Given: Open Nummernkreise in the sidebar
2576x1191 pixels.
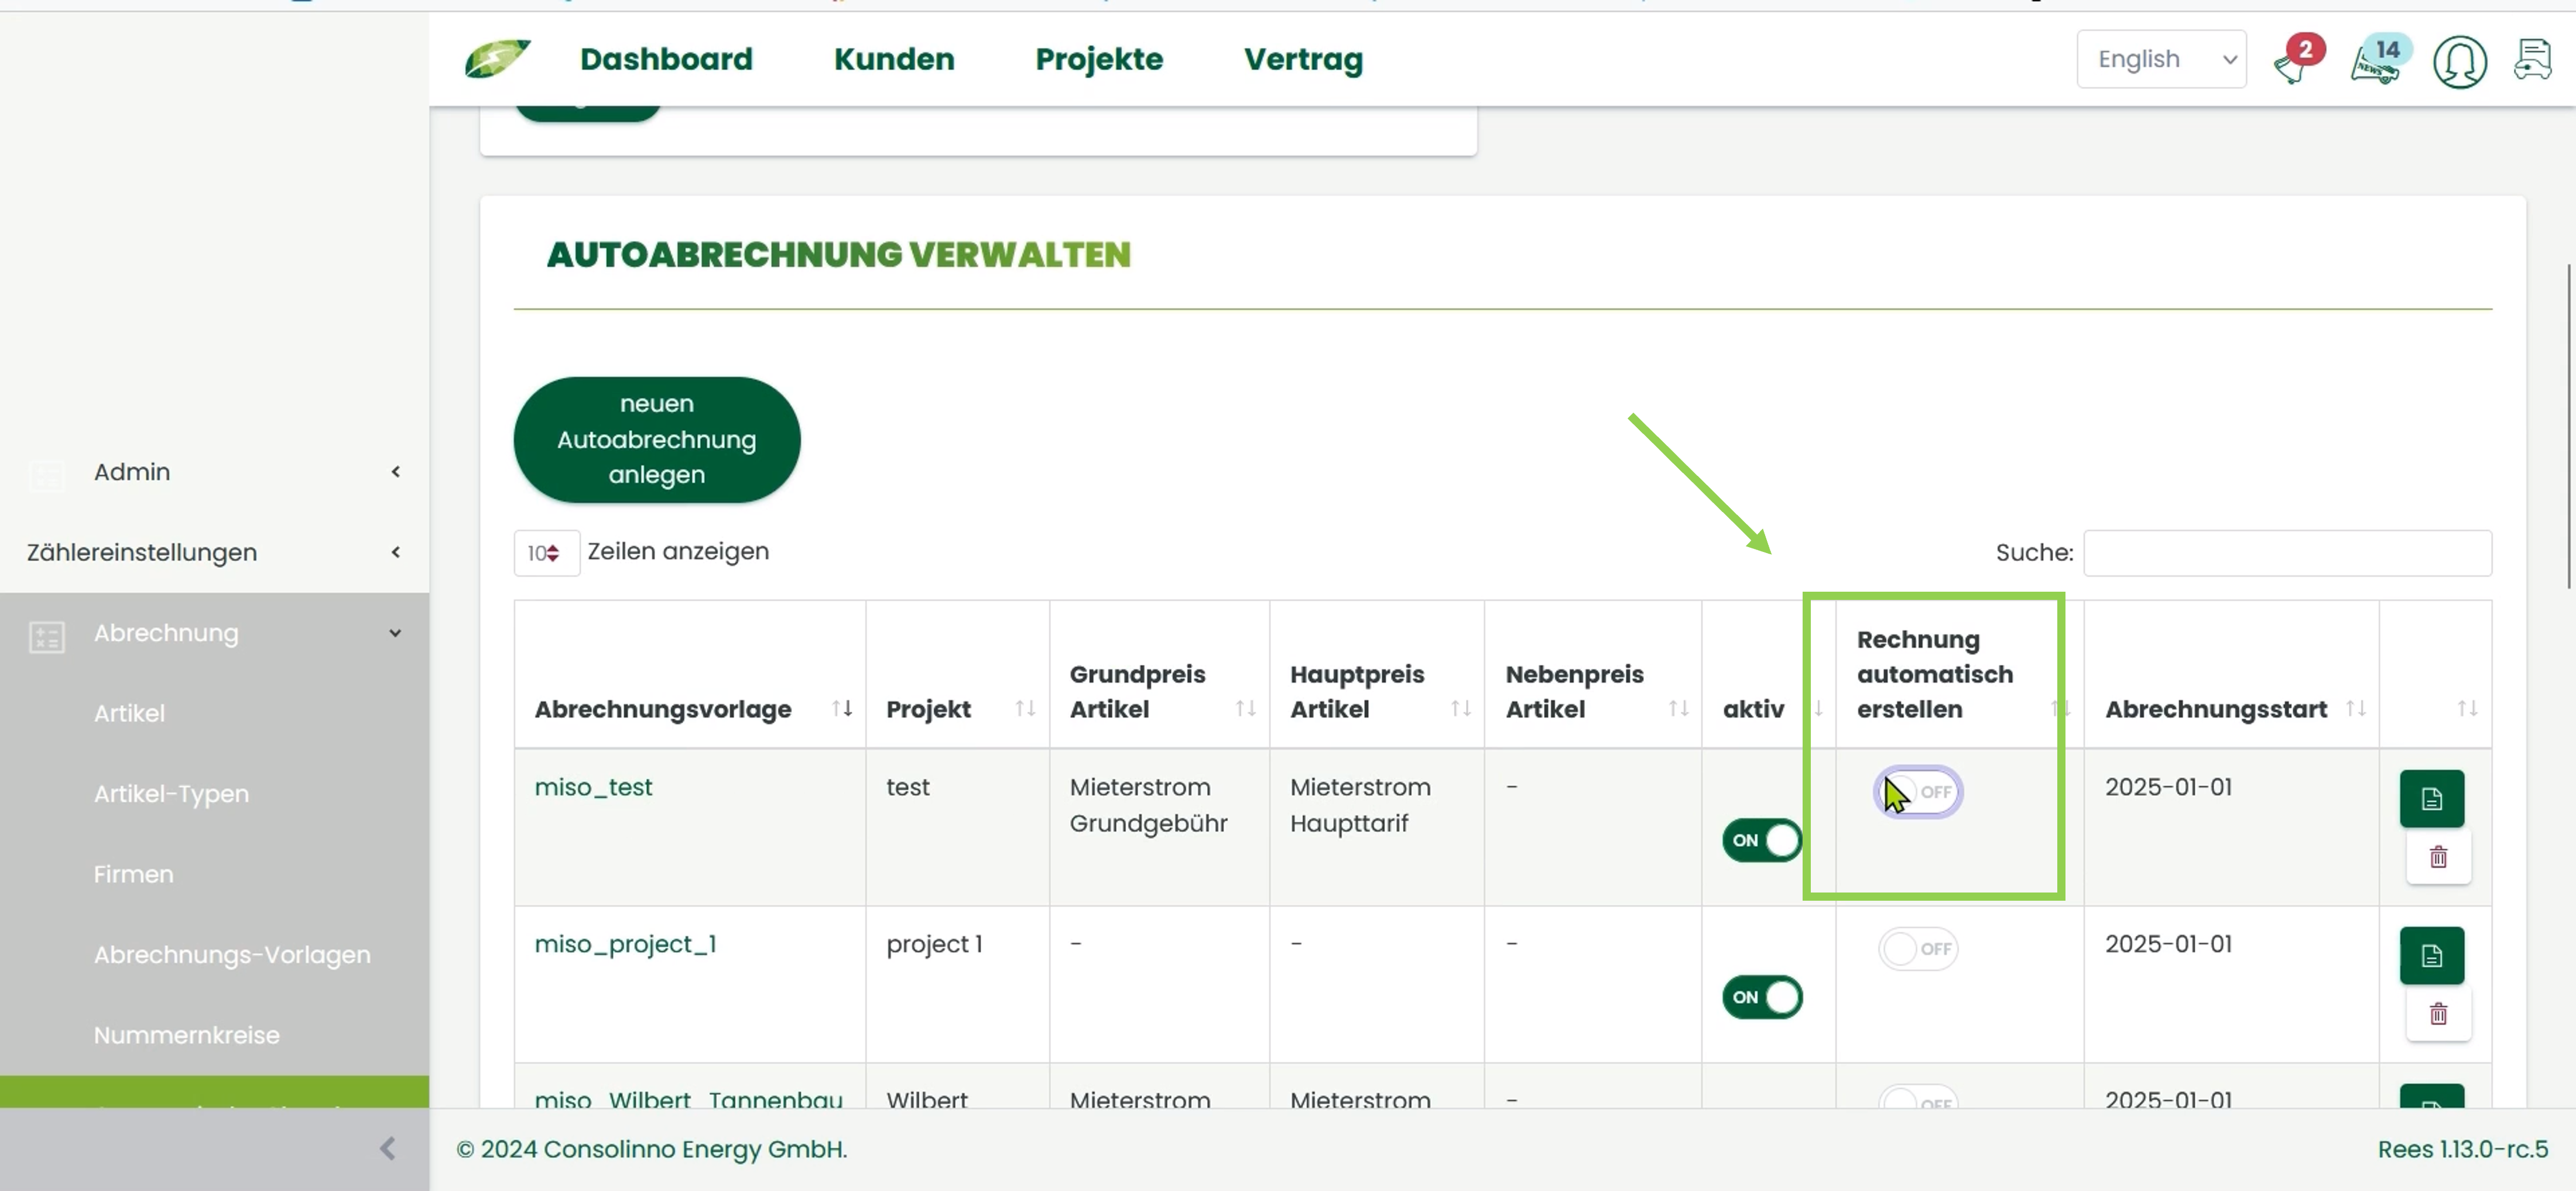Looking at the screenshot, I should tap(187, 1035).
